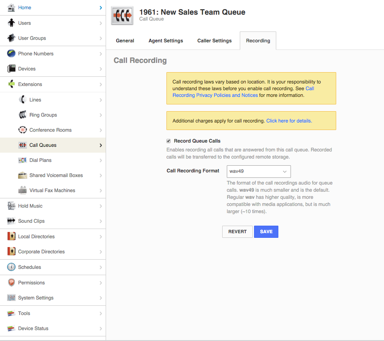Click the Conference Rooms icon
This screenshot has height=341, width=384.
click(x=23, y=130)
